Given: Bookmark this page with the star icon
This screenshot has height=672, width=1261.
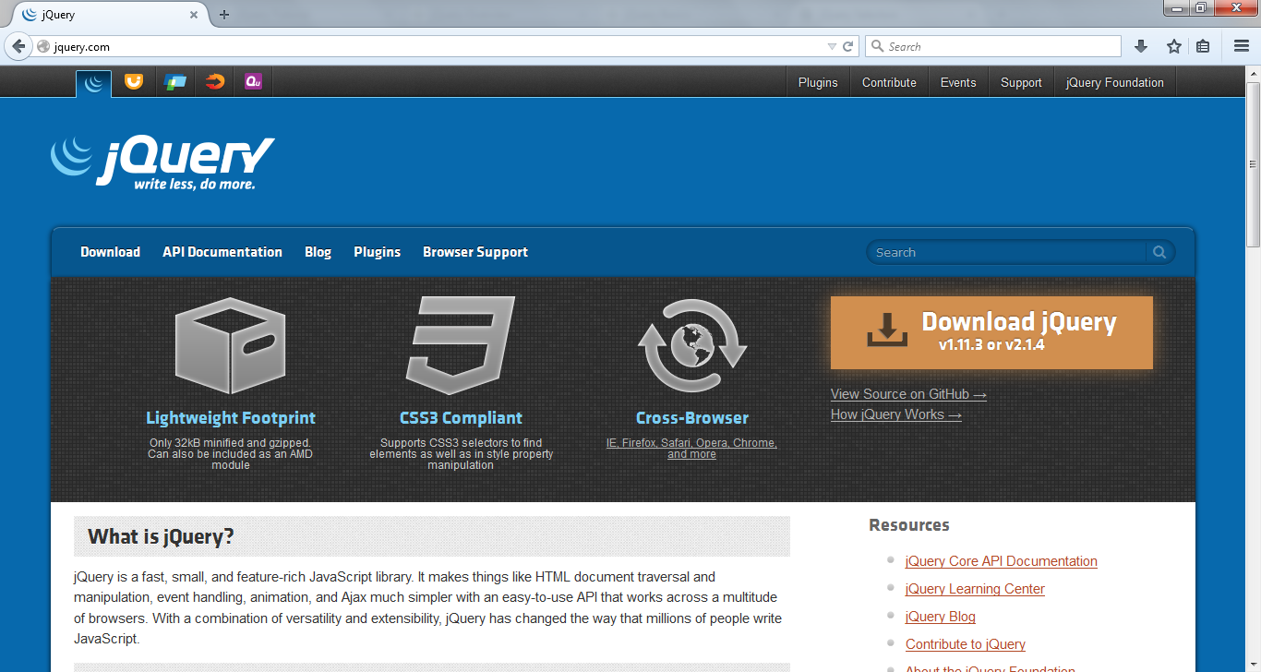Looking at the screenshot, I should (x=1173, y=46).
